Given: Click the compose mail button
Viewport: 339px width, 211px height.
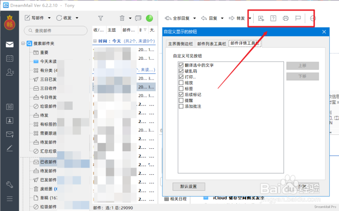Looking at the screenshot, I should tap(34, 18).
